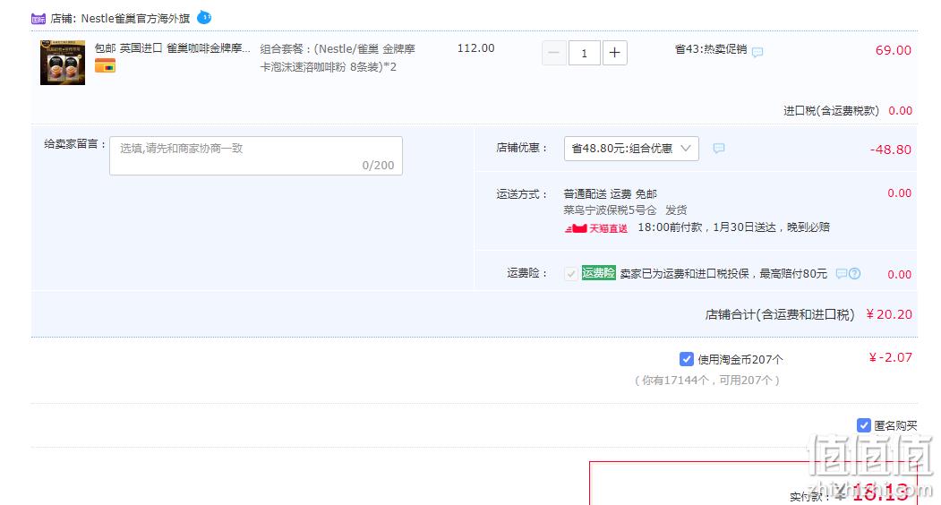Decrease quantity with the minus button
Image resolution: width=941 pixels, height=505 pixels.
point(554,53)
